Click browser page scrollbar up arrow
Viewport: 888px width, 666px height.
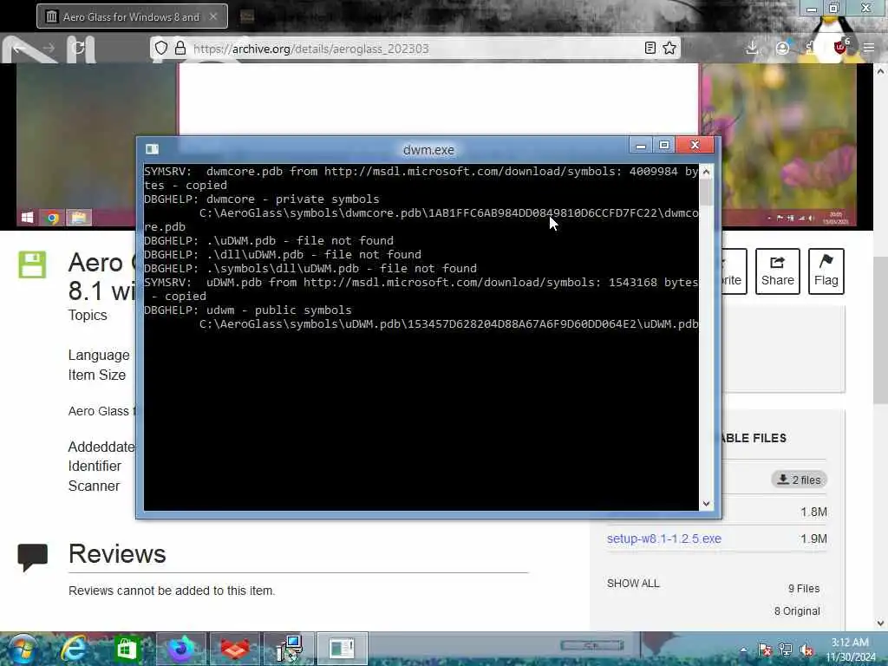(x=880, y=71)
